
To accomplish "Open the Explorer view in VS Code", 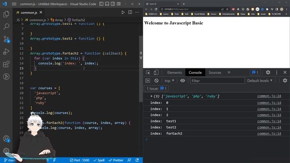I will 6,14.
